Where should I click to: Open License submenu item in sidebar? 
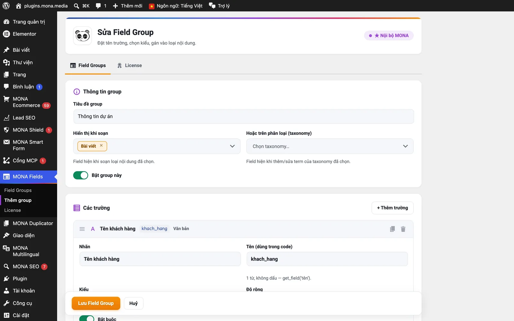point(13,210)
